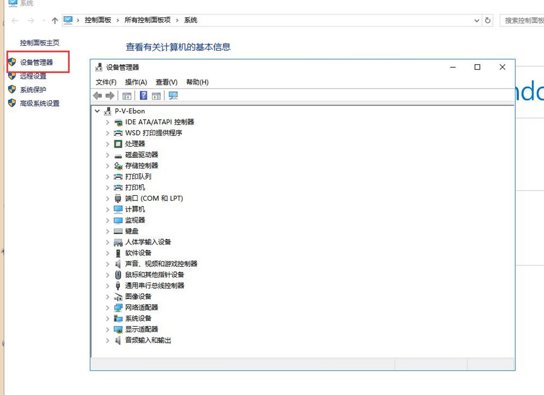Click the 远程设置 sidebar link

[x=34, y=76]
